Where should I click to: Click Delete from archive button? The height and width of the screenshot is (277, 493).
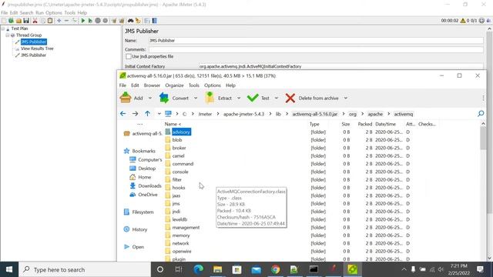(x=312, y=98)
